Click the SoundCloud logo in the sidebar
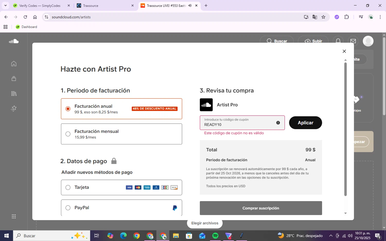This screenshot has width=386, height=241. pyautogui.click(x=14, y=41)
